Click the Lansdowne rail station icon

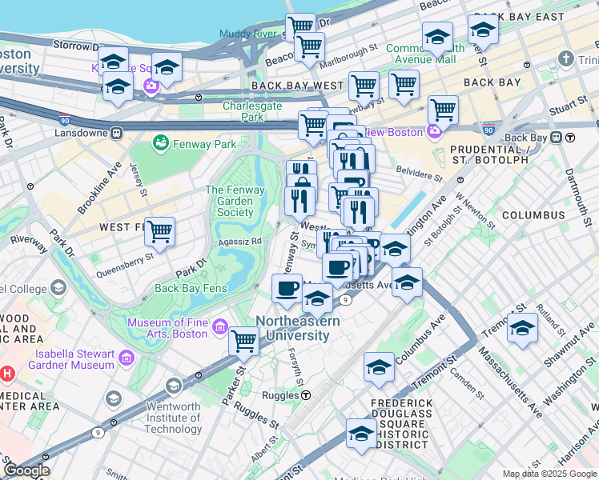click(x=116, y=133)
